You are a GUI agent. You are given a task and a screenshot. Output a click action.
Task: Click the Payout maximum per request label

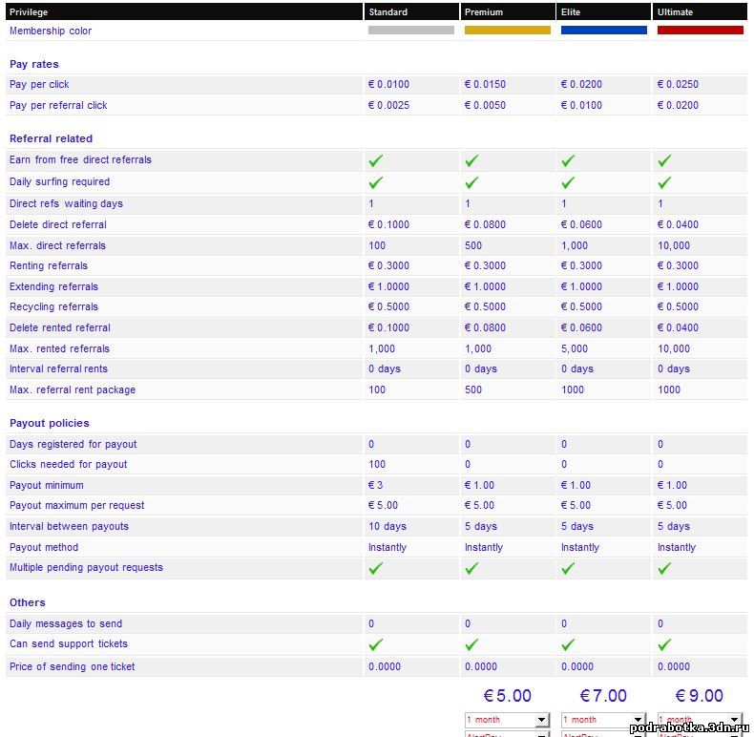pyautogui.click(x=77, y=506)
